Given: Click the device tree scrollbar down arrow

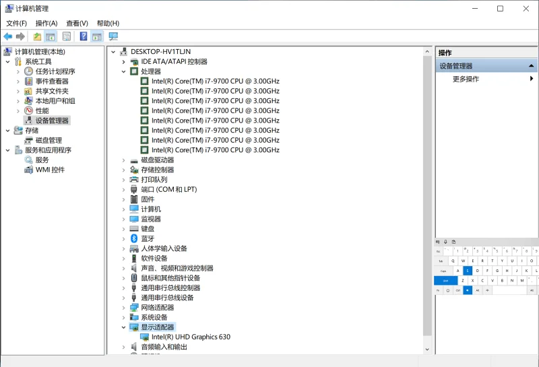Looking at the screenshot, I should coord(427,349).
